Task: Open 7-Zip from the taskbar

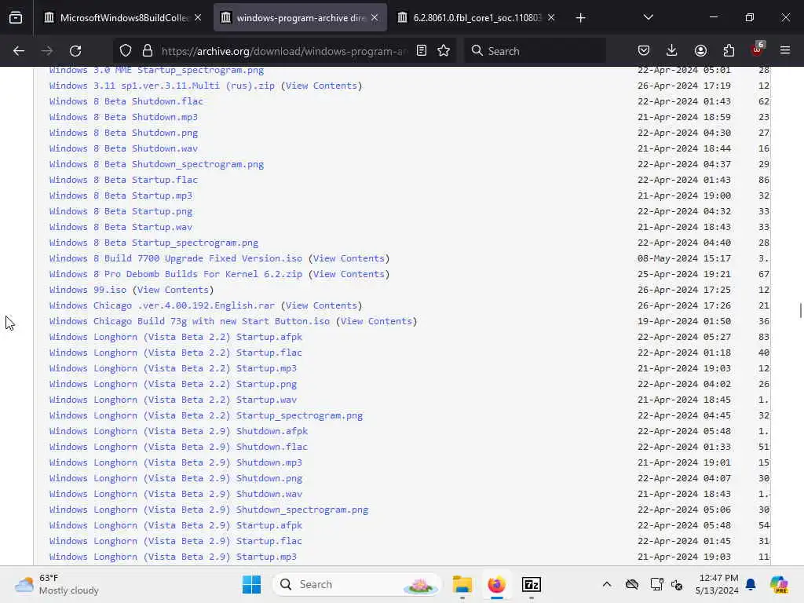Action: pyautogui.click(x=532, y=584)
